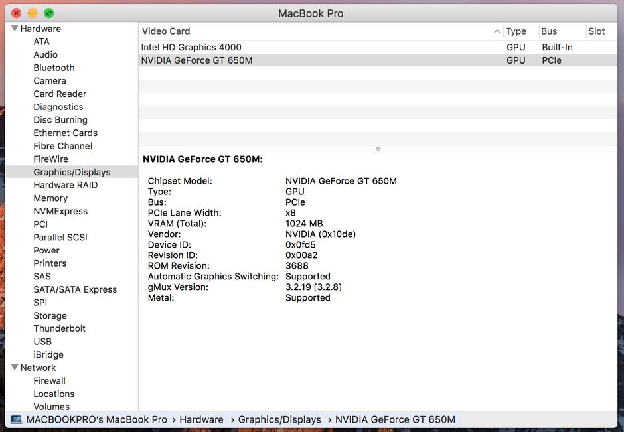Image resolution: width=624 pixels, height=432 pixels.
Task: Click the ROM Revision value 3688
Action: [x=297, y=265]
